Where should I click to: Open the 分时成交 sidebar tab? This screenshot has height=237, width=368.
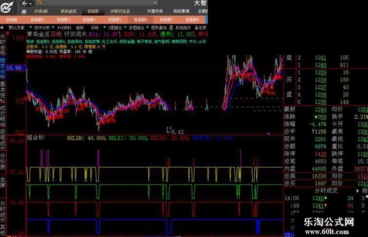point(3,211)
